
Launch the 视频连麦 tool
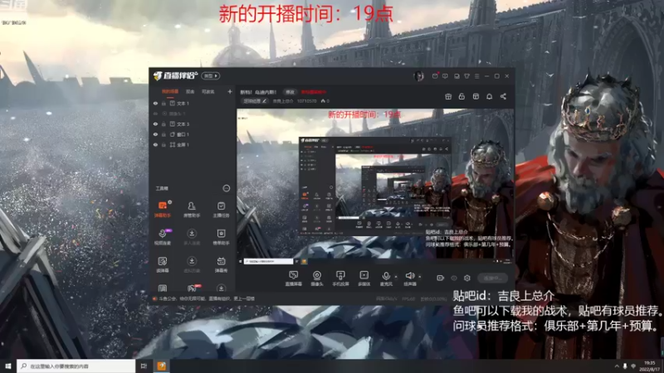coord(162,236)
